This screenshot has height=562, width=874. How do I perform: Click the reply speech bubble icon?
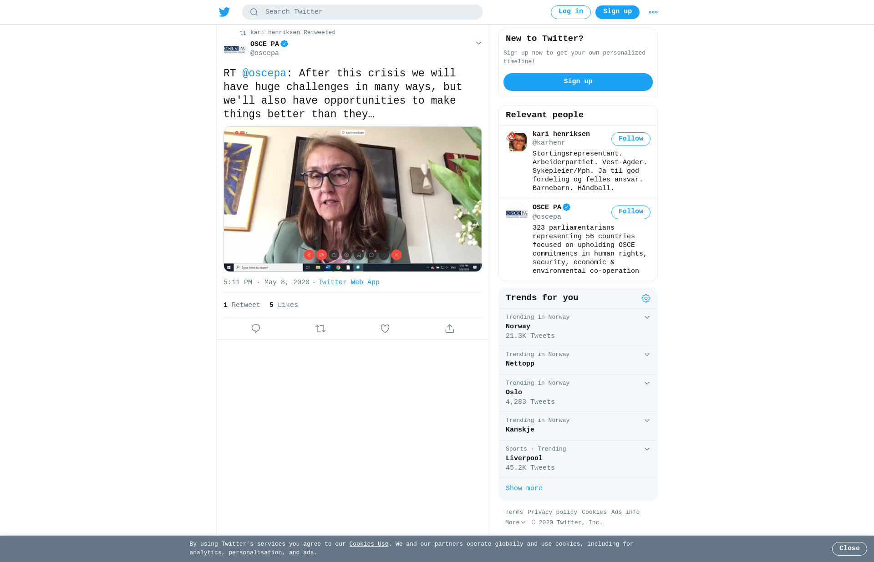coord(256,328)
